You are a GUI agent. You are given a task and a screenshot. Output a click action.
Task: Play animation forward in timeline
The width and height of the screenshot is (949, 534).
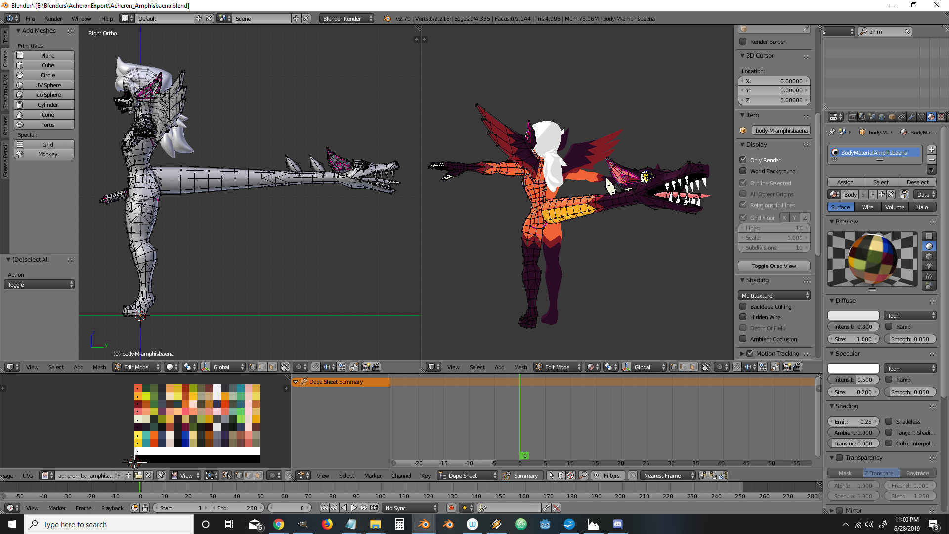354,508
